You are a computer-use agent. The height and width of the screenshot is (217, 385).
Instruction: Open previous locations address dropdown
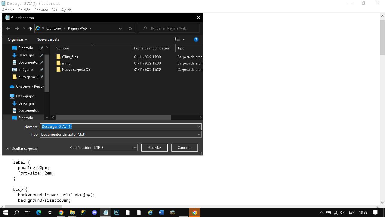(120, 28)
